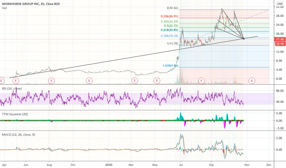Click the earnings marker at August 2019
Screen dimensions: 286x168
52,80
